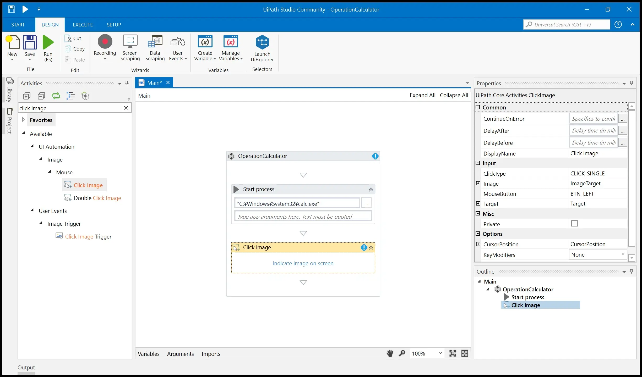Open Variables panel at bottom
The height and width of the screenshot is (377, 642).
pos(149,354)
